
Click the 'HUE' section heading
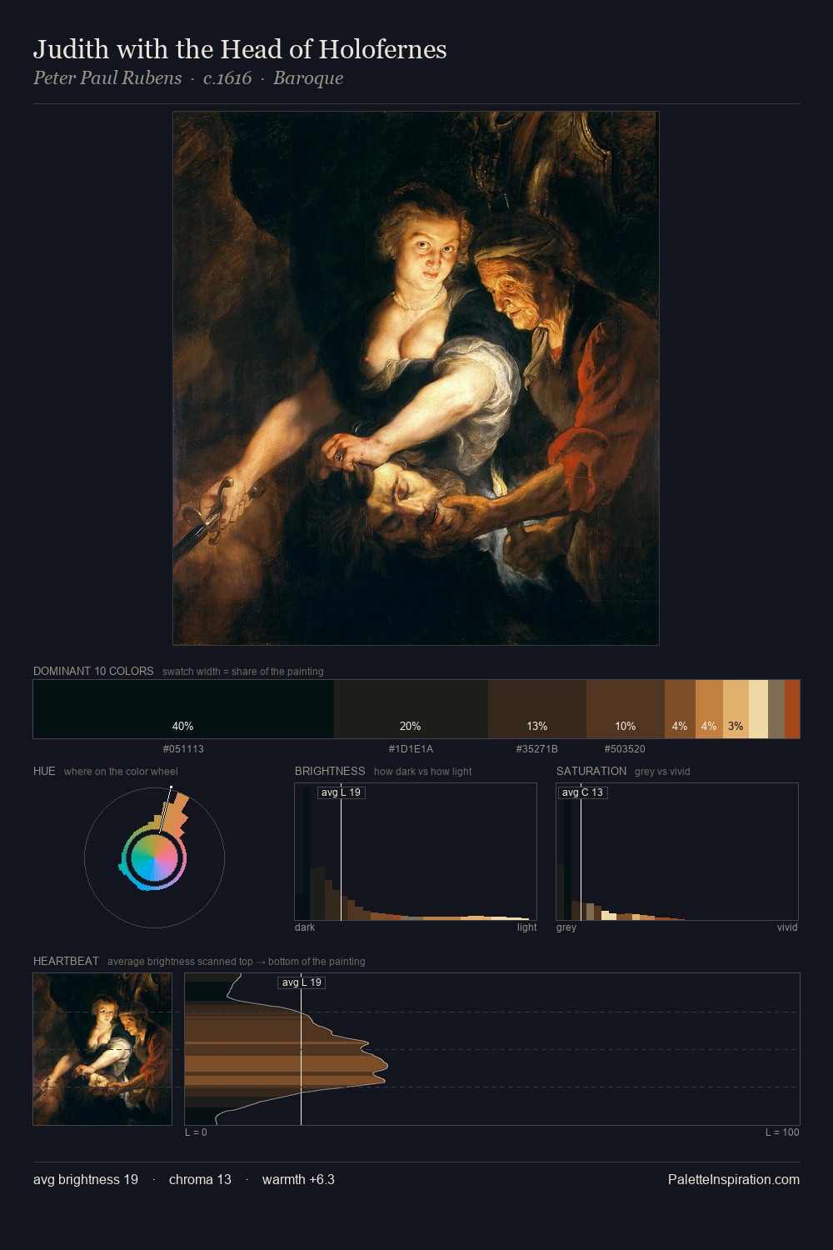coord(44,771)
